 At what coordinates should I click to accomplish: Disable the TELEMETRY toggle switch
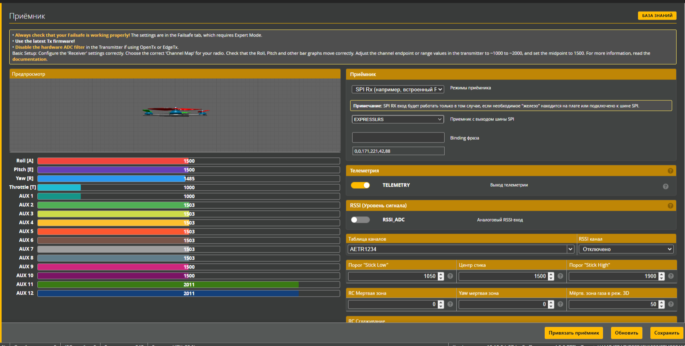pos(360,185)
